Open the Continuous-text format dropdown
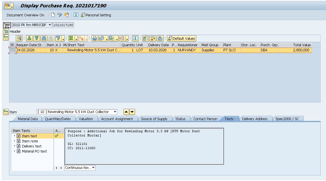326x181 pixels. pos(93,168)
